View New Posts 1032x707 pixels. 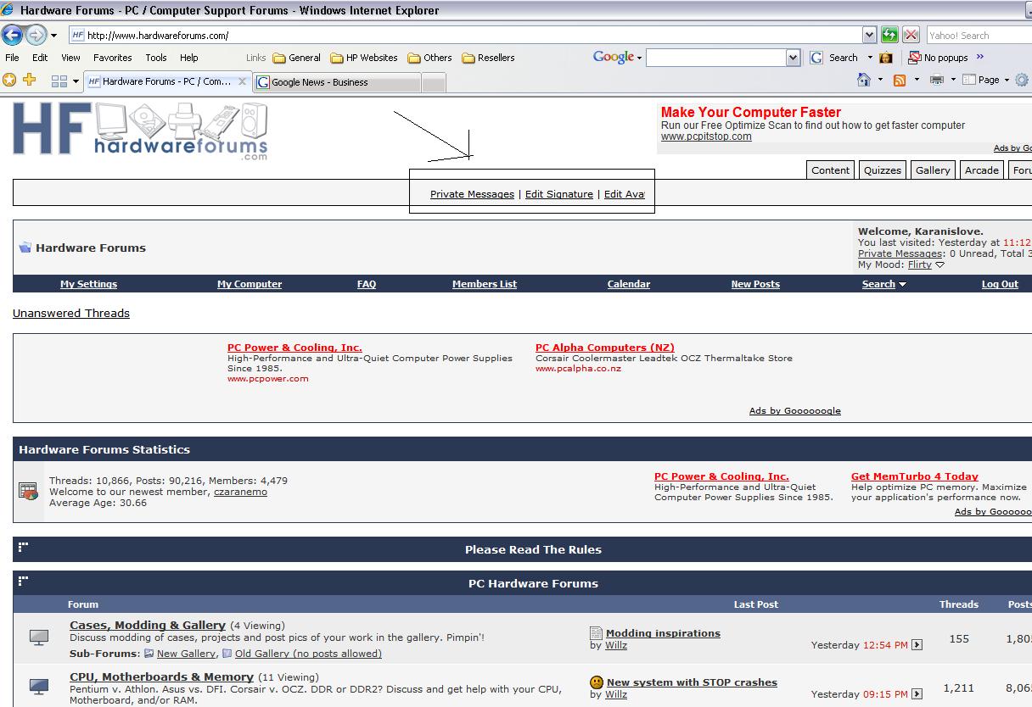755,284
